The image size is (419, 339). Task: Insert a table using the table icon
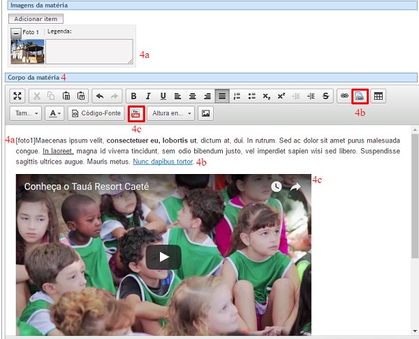378,96
